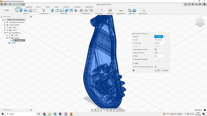Click the new design plus tab button
The width and height of the screenshot is (207, 116).
(x=185, y=4)
